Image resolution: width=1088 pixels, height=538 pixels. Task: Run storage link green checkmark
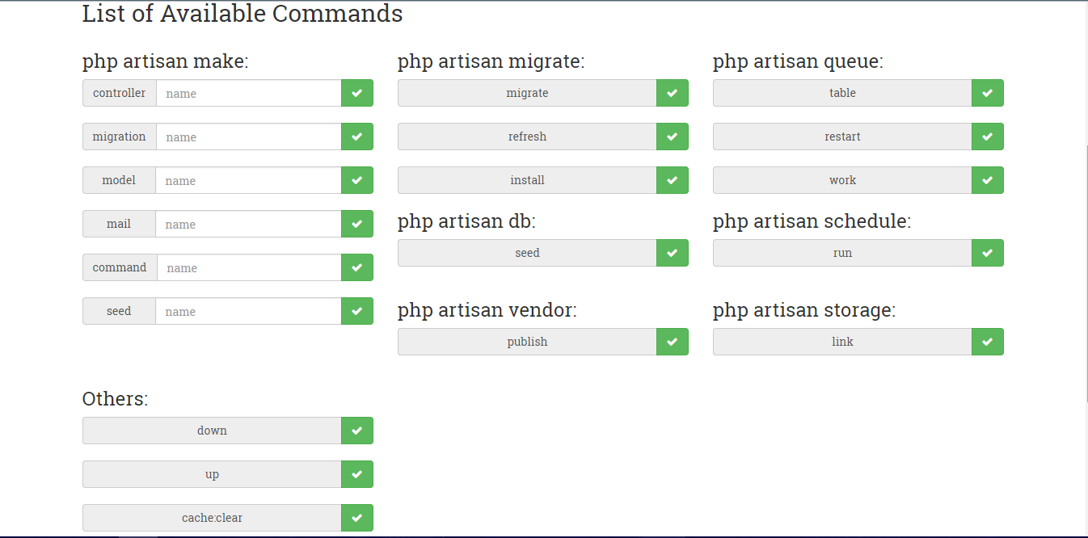tap(987, 342)
